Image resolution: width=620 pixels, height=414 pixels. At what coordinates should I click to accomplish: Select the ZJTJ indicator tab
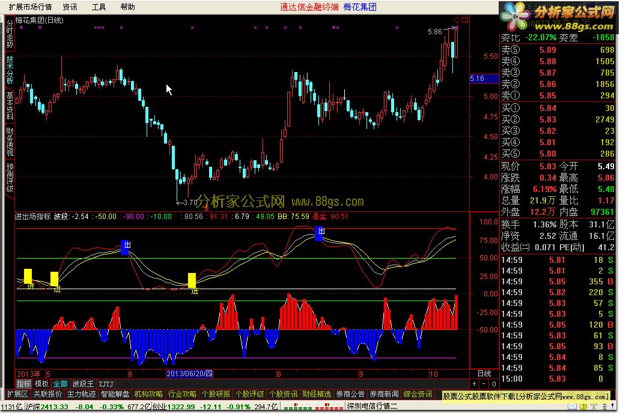coord(106,384)
